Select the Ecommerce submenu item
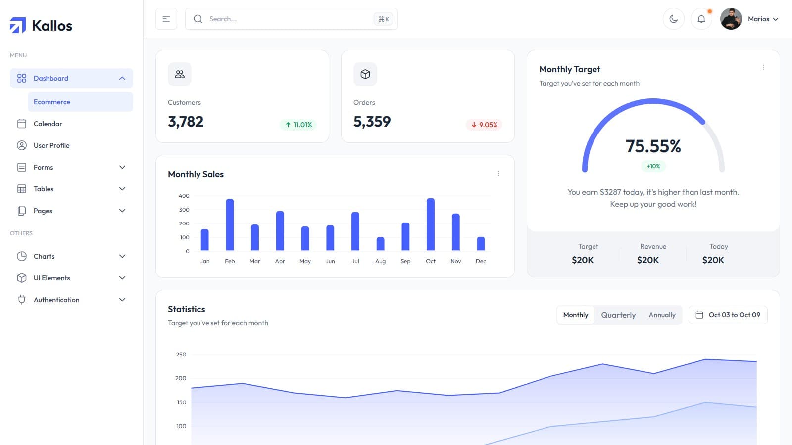 pyautogui.click(x=80, y=102)
